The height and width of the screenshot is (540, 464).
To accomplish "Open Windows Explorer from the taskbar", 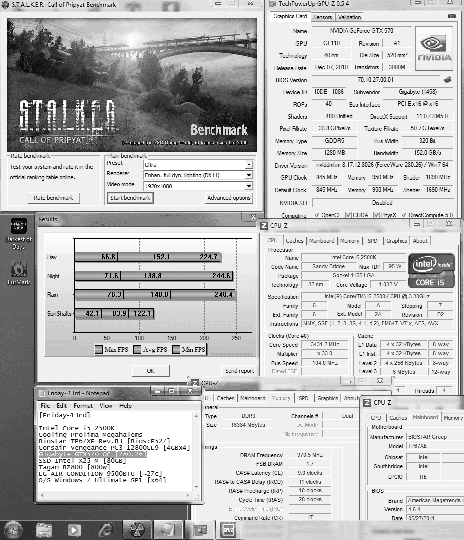I will click(x=44, y=530).
